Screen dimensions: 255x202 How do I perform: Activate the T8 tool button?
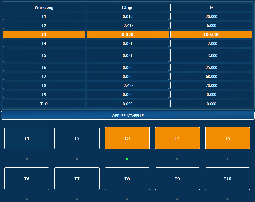tap(127, 179)
